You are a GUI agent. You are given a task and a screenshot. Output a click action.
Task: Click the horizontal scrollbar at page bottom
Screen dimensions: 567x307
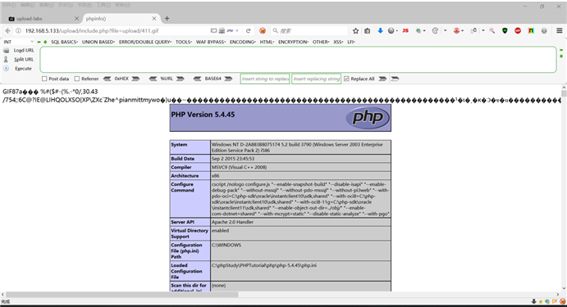[122, 295]
